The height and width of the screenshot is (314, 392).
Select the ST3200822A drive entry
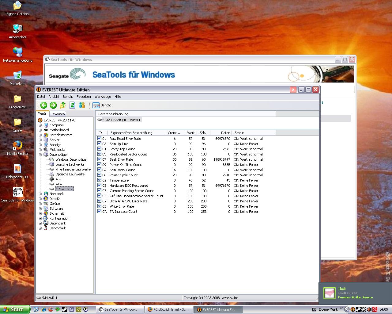point(121,120)
